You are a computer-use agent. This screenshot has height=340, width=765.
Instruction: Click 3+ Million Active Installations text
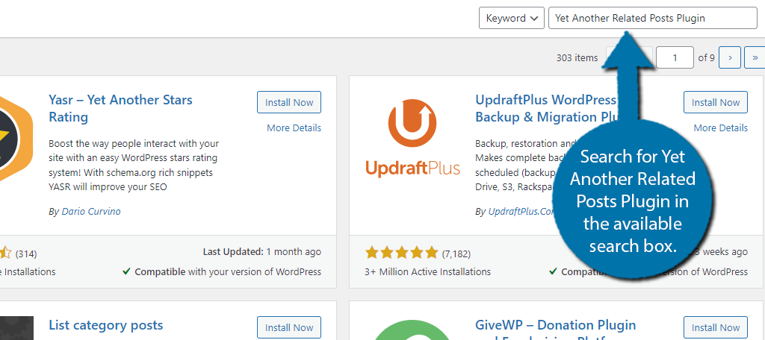pyautogui.click(x=428, y=271)
